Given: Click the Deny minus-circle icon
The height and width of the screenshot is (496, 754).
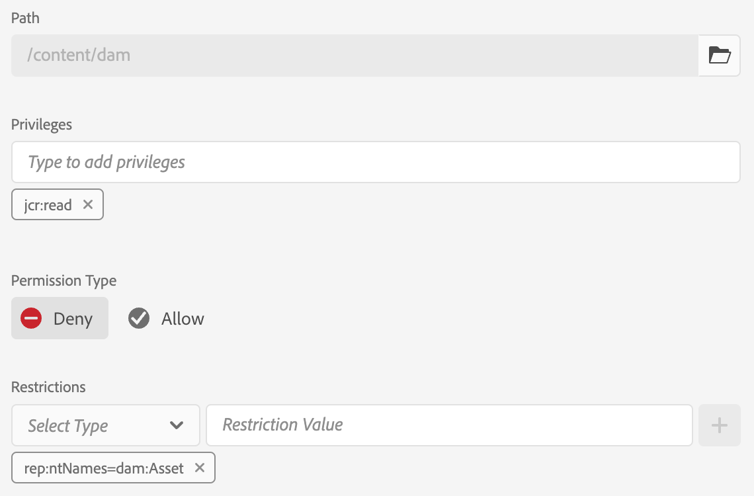Looking at the screenshot, I should [x=30, y=318].
